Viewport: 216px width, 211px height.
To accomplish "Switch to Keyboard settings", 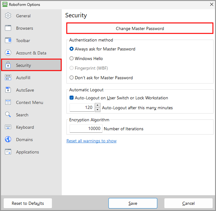I will click(32, 127).
